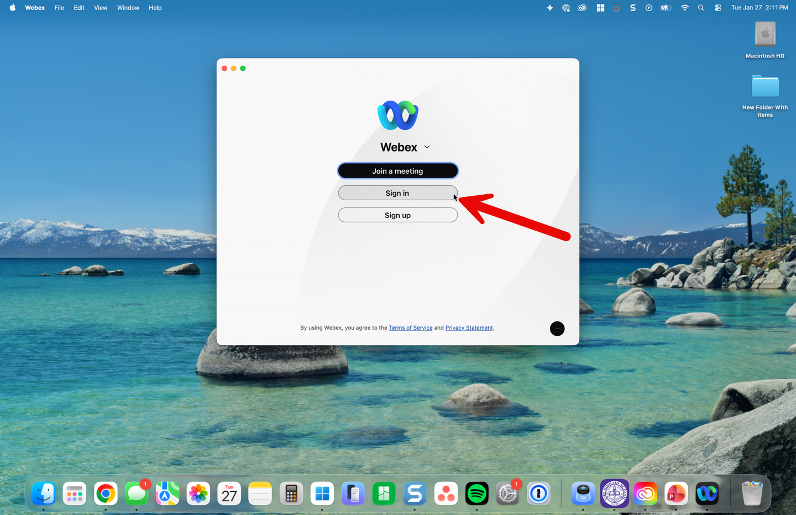Screen dimensions: 796x515
Task: Close the Webex window with the red button
Action: click(224, 69)
